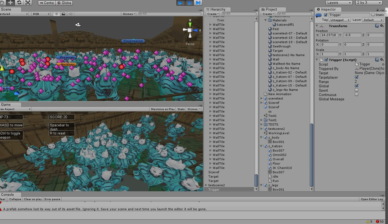Image resolution: width=388 pixels, height=224 pixels.
Task: Open the 2 by 3 layout dropdown
Action: [369, 3]
